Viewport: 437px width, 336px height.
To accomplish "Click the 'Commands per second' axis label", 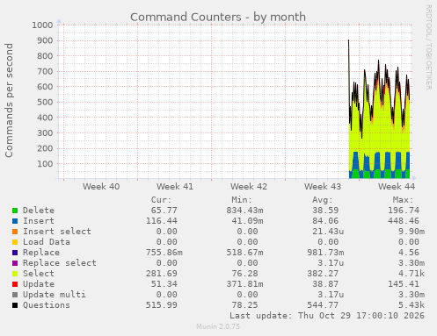I will [x=9, y=100].
